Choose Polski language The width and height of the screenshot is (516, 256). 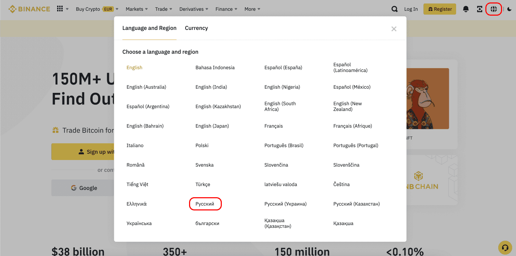click(202, 145)
